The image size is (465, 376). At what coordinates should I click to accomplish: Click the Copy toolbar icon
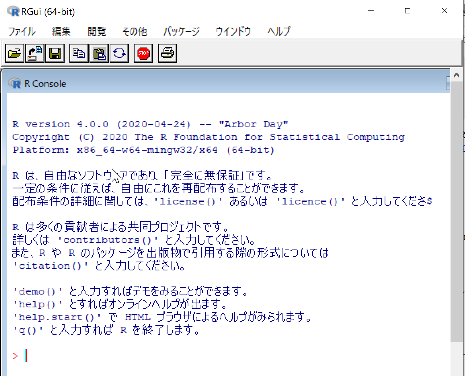pos(79,53)
